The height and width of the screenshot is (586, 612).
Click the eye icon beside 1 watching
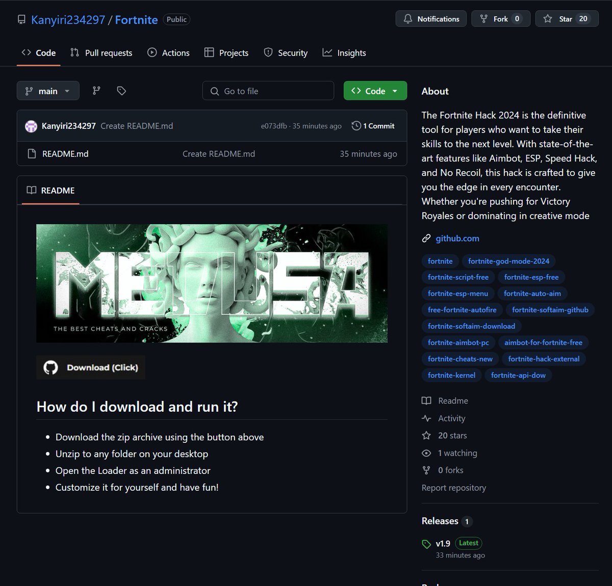click(x=426, y=453)
